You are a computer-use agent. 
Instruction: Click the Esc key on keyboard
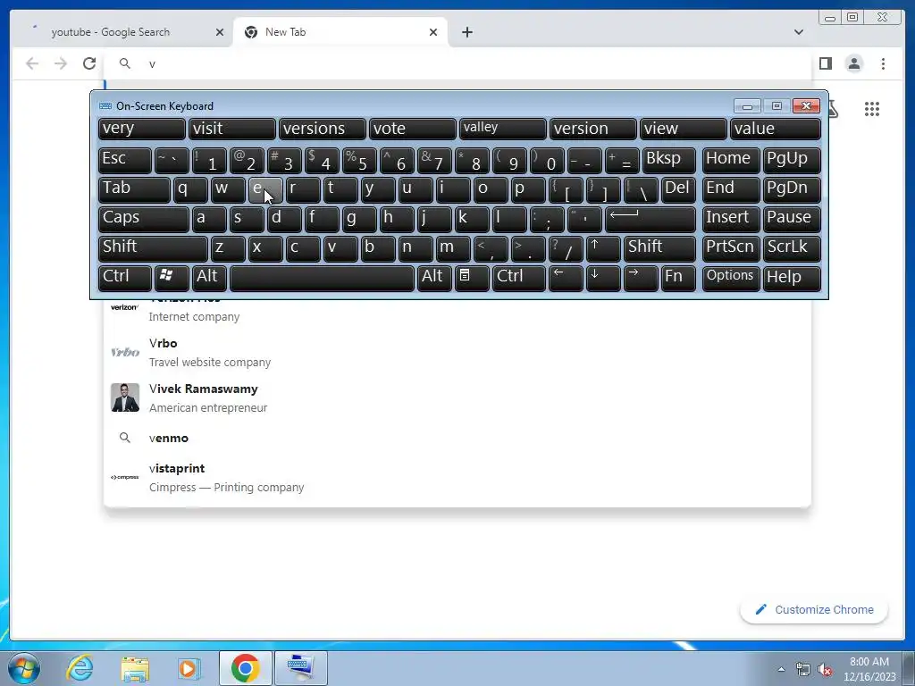[x=124, y=160]
